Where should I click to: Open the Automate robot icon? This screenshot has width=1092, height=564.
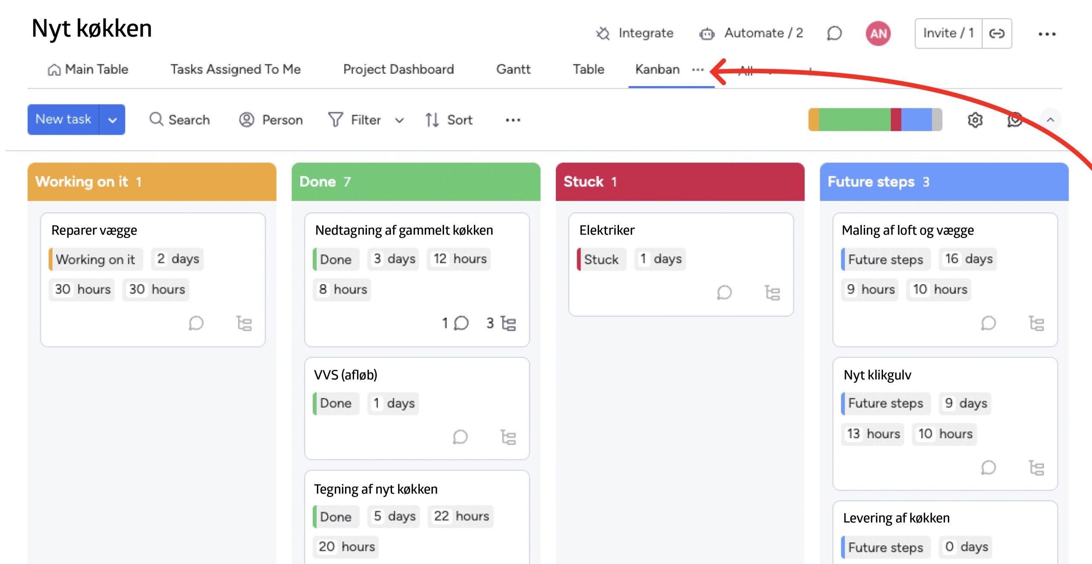707,33
